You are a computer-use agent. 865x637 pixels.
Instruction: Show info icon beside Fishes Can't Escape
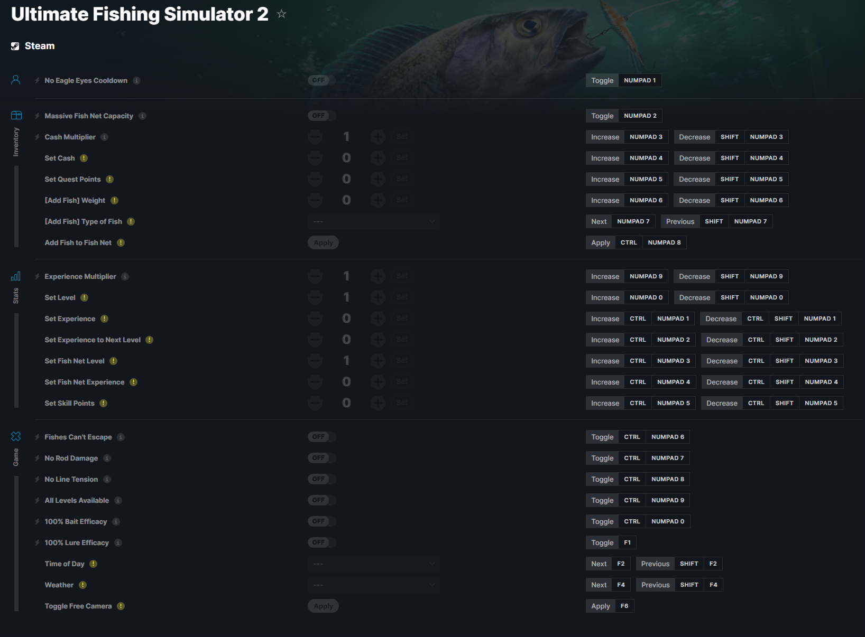(121, 437)
